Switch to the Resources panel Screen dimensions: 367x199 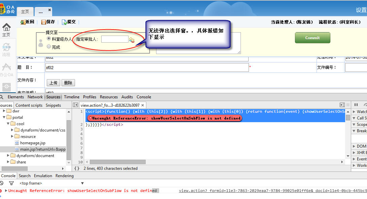click(x=109, y=97)
